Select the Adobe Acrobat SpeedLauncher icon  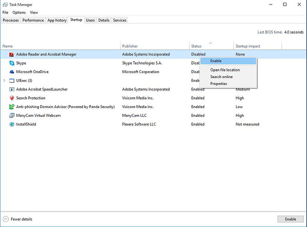(12, 89)
